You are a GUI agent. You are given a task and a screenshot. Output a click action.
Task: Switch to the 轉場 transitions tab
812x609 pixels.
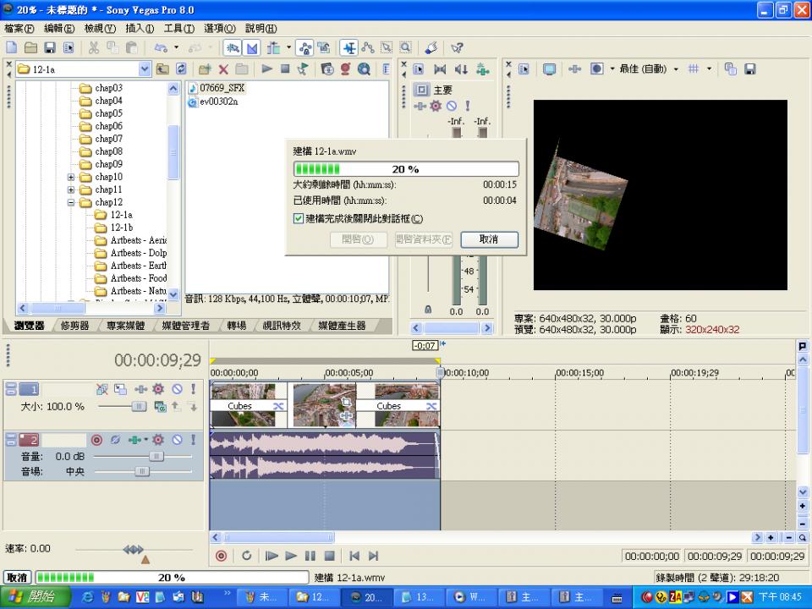tap(237, 326)
